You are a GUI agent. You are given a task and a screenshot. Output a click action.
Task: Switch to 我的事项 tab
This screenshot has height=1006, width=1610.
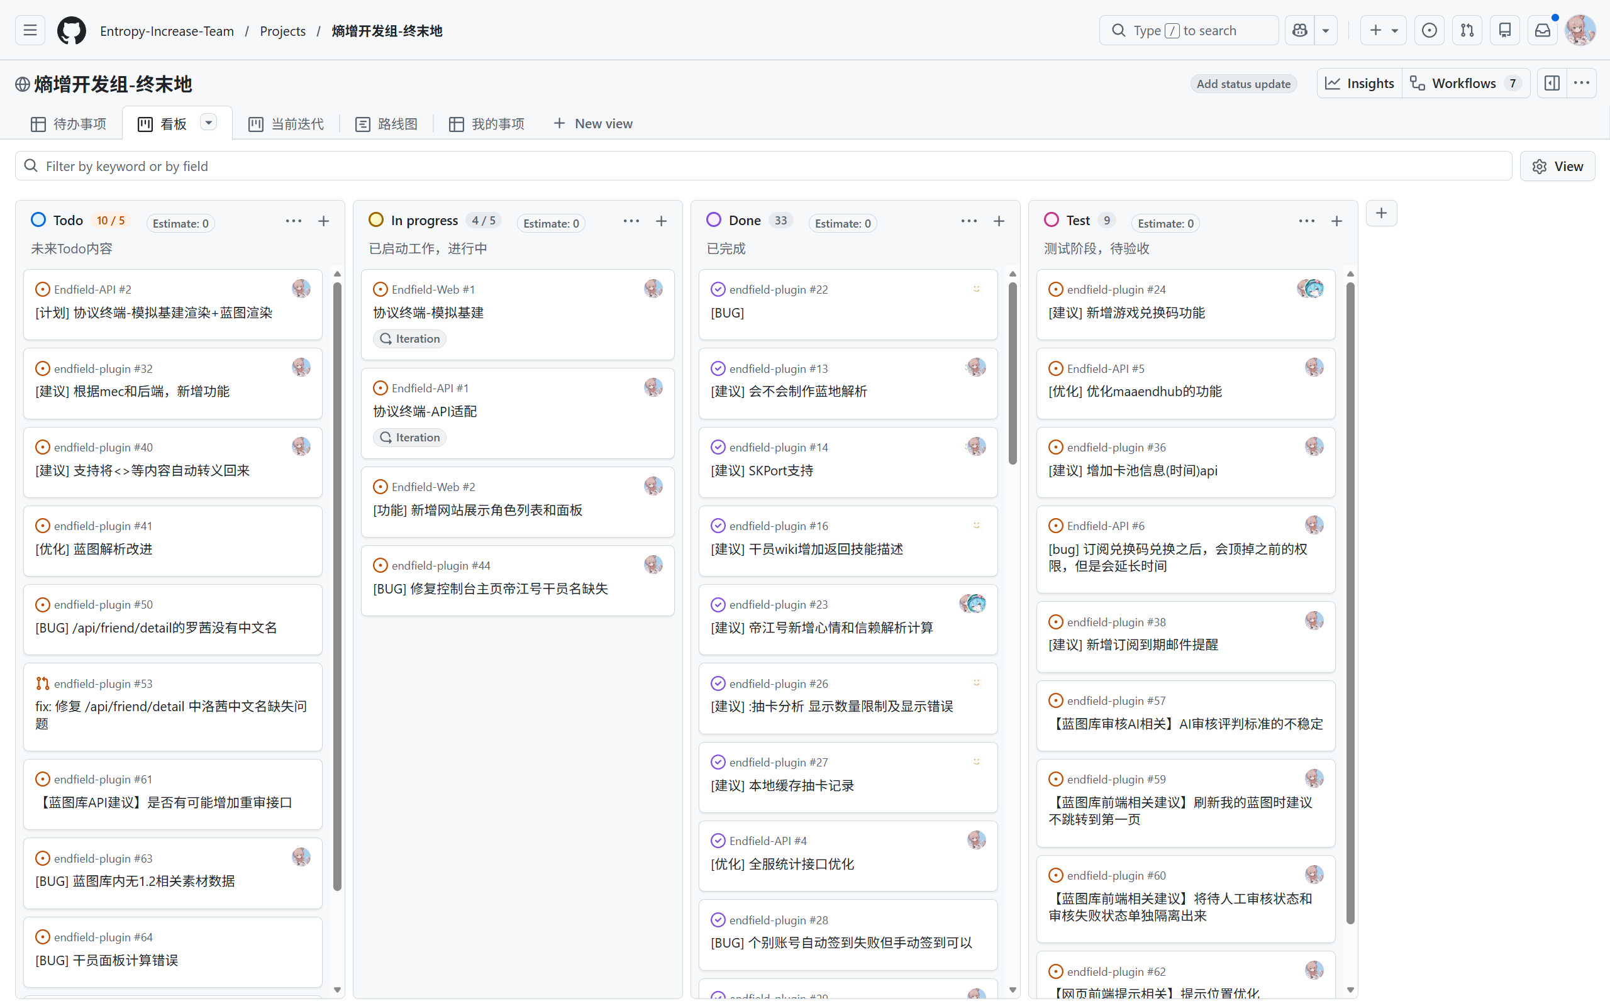pyautogui.click(x=487, y=124)
